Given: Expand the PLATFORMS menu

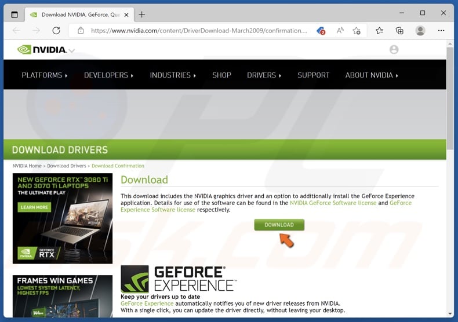Looking at the screenshot, I should [x=45, y=75].
